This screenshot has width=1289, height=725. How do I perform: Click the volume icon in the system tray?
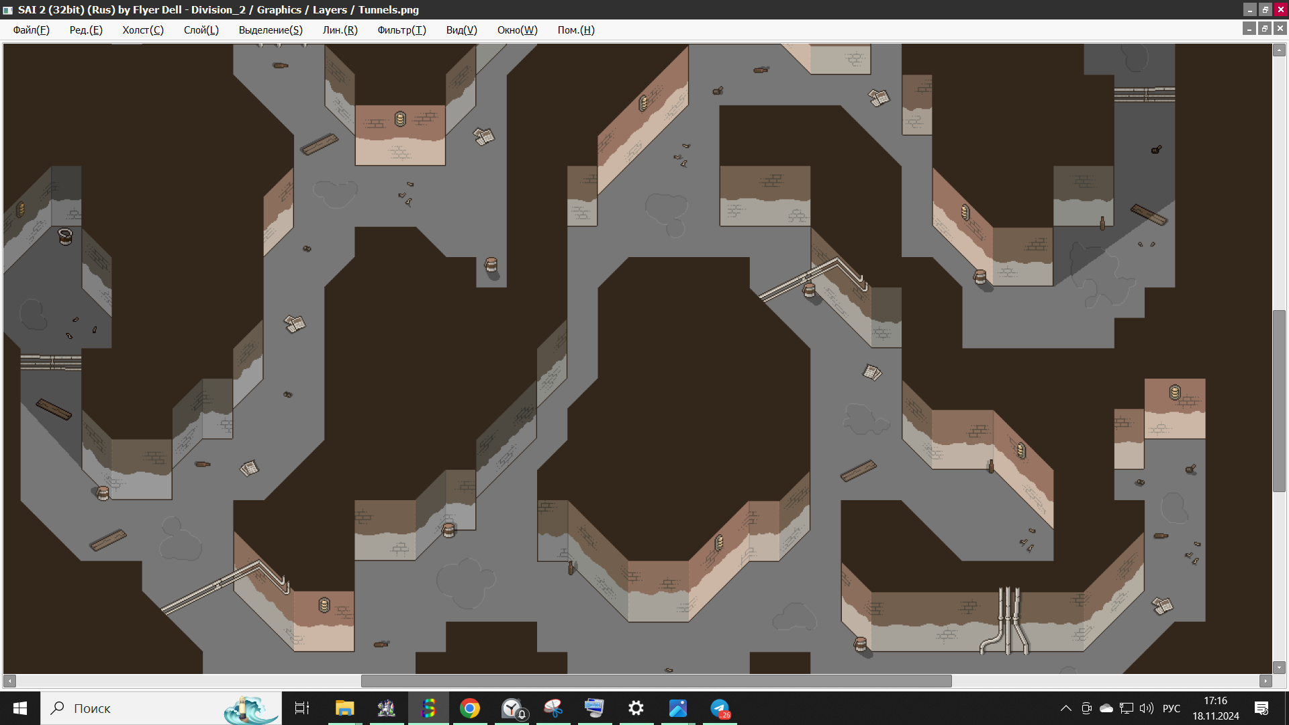[x=1146, y=708]
